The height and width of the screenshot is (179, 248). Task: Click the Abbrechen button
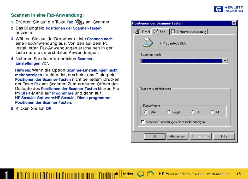tap(178, 136)
